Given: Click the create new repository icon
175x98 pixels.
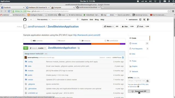Looking at the screenshot, I should pos(140,20).
